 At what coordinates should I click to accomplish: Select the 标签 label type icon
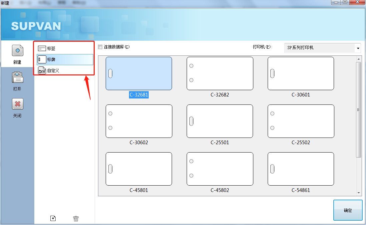point(42,48)
